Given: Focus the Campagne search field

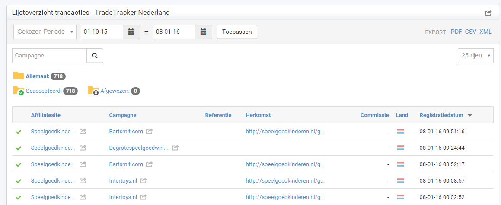Looking at the screenshot, I should click(x=50, y=56).
